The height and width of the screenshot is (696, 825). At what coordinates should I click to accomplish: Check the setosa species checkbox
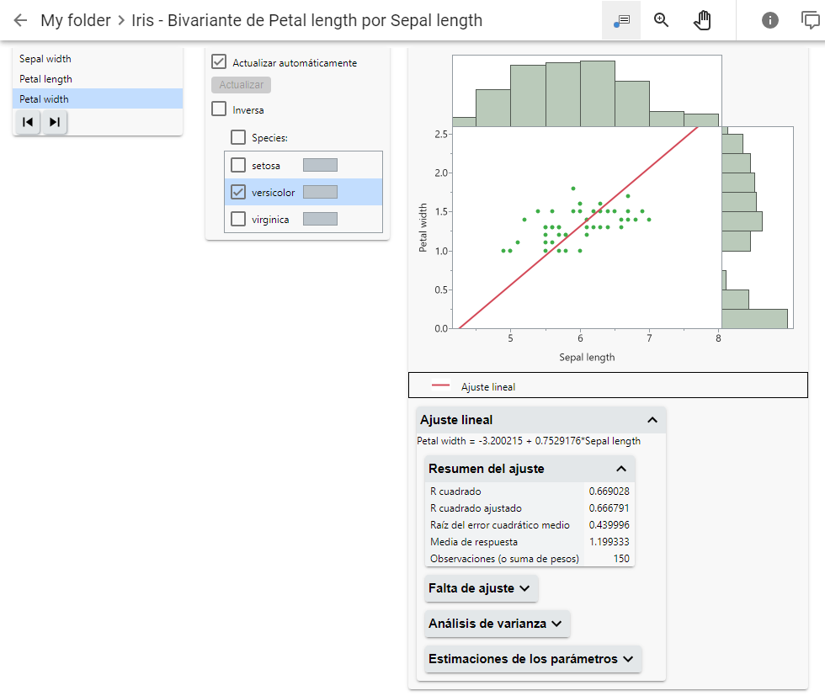click(238, 165)
